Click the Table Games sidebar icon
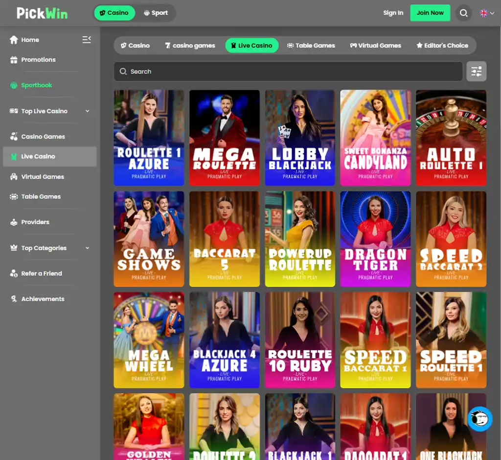 (x=14, y=197)
